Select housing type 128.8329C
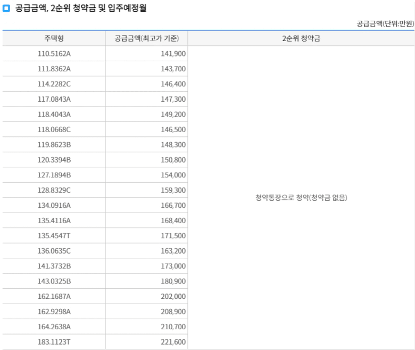This screenshot has height=350, width=415. click(x=54, y=190)
